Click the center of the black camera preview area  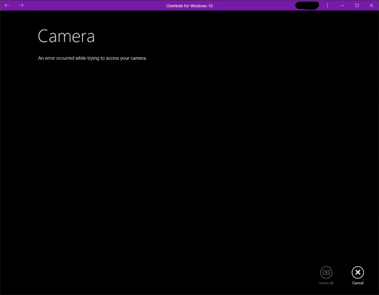click(189, 163)
